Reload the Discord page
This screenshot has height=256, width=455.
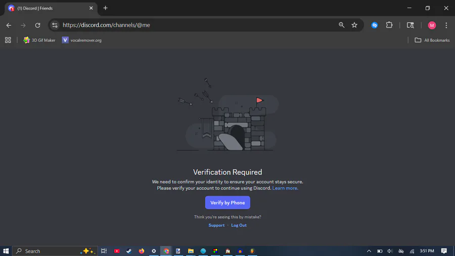[x=38, y=25]
